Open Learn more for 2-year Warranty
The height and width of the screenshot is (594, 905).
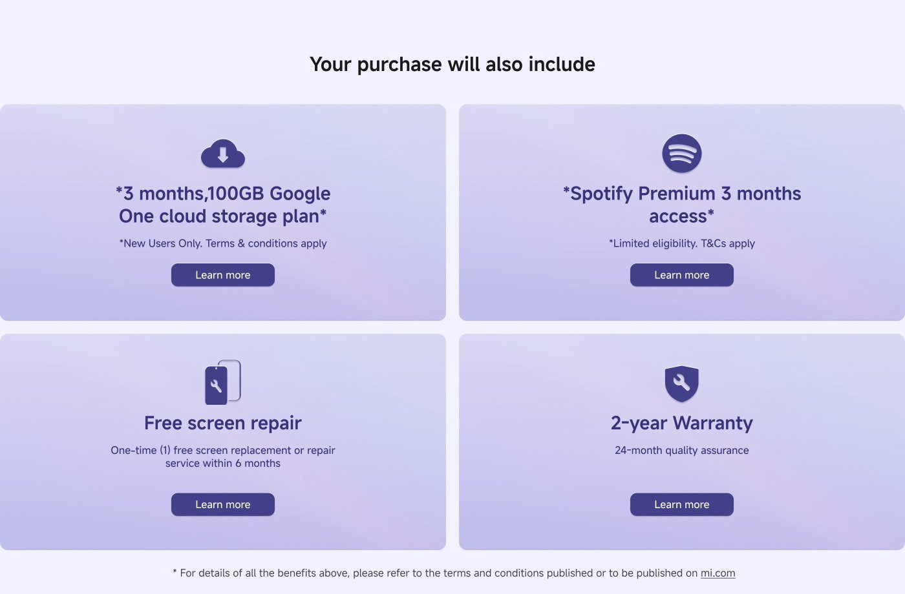(682, 504)
